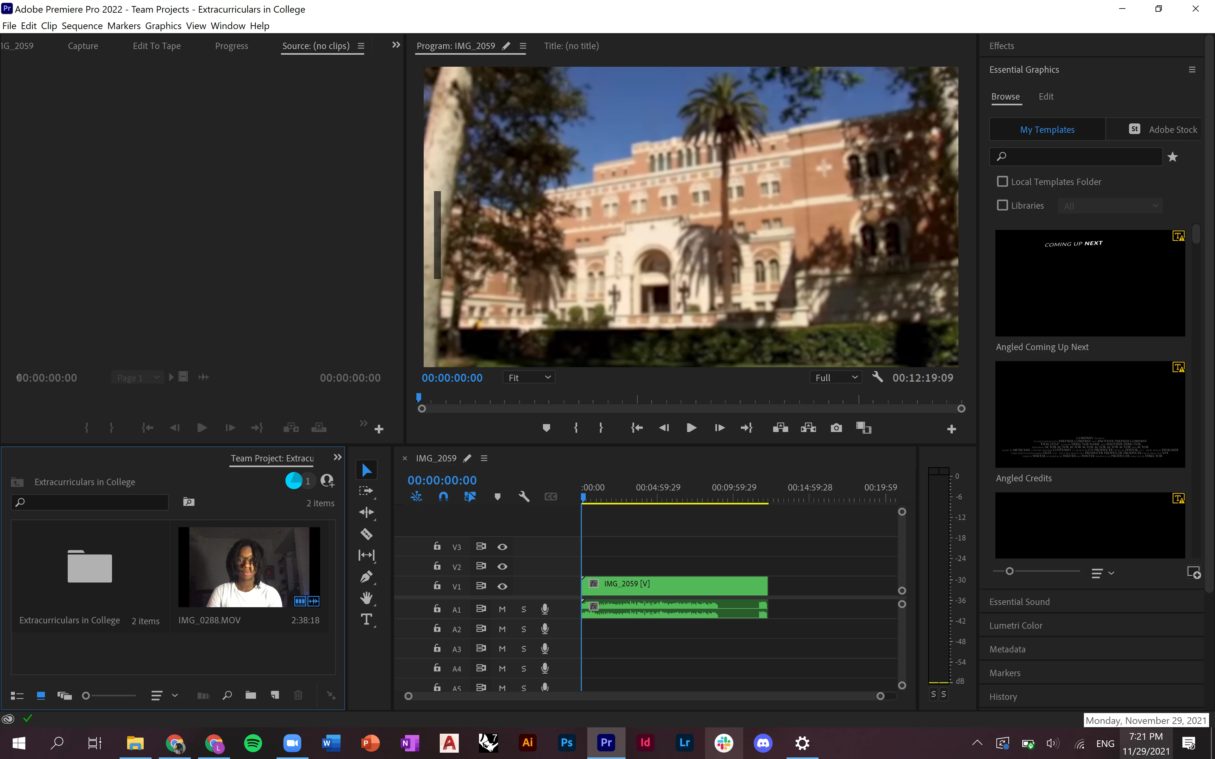Hide the V2 track output
The image size is (1215, 759).
[x=502, y=566]
